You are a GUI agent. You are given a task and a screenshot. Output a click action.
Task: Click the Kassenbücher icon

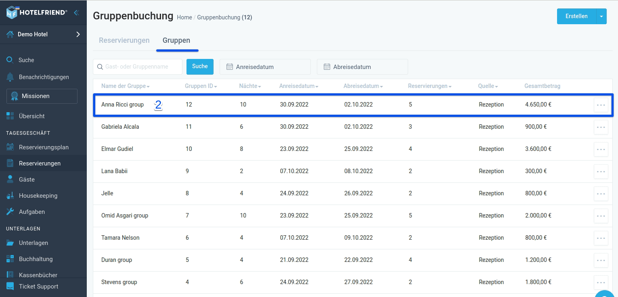(10, 275)
